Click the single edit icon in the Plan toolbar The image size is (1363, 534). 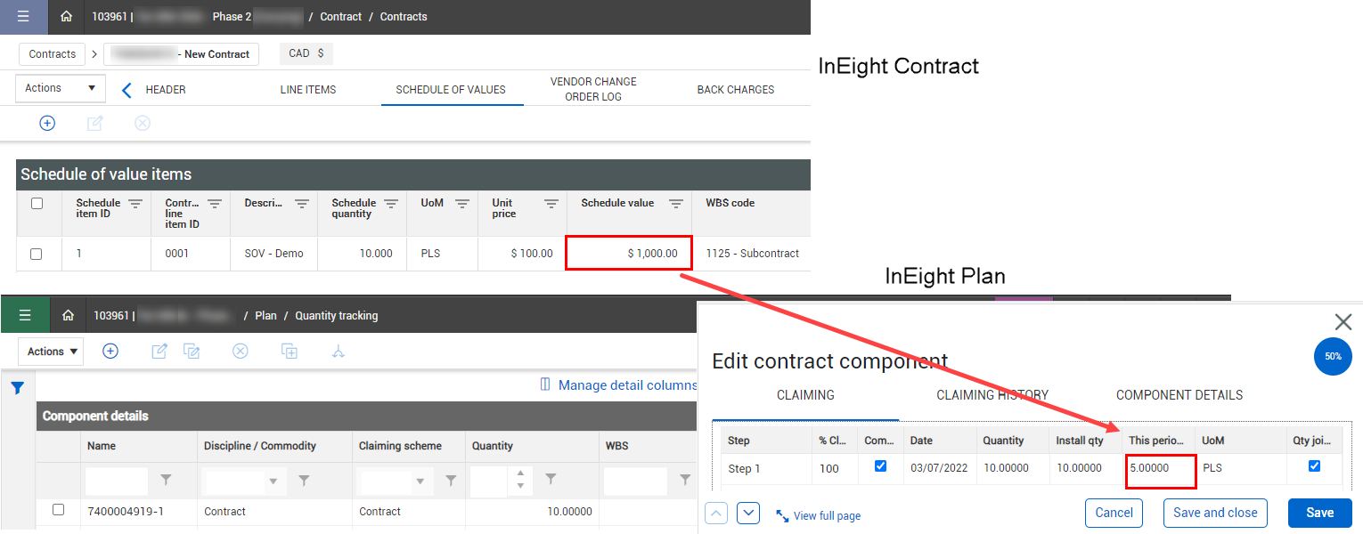159,352
